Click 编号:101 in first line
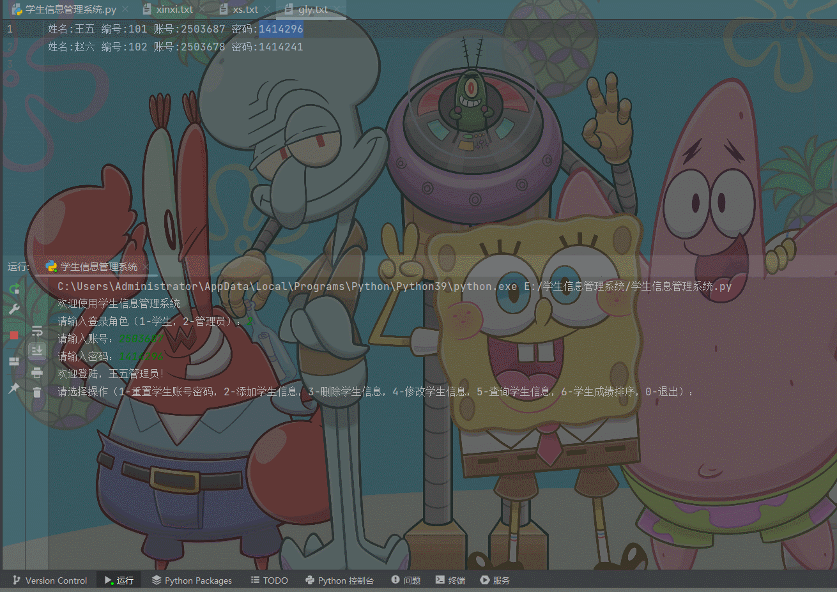The height and width of the screenshot is (592, 837). (124, 29)
